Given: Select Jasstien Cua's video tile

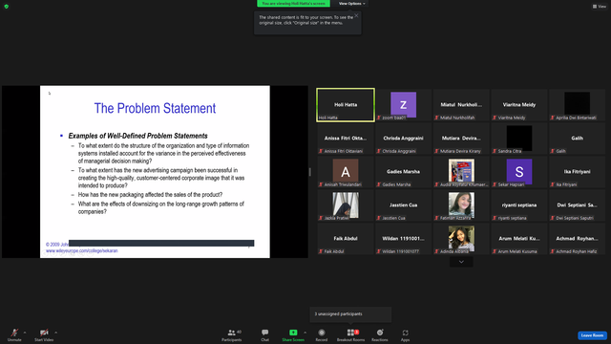Looking at the screenshot, I should coord(403,205).
